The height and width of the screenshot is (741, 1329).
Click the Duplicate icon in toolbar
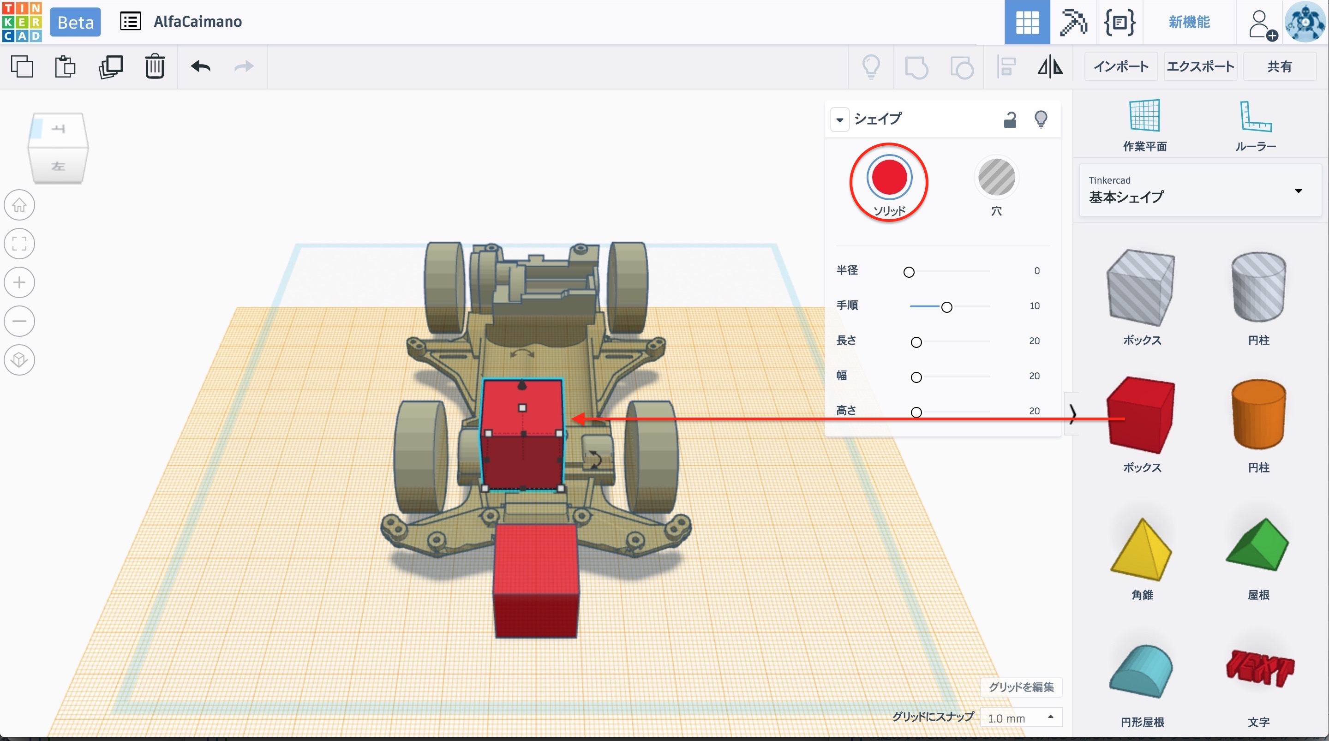click(110, 66)
